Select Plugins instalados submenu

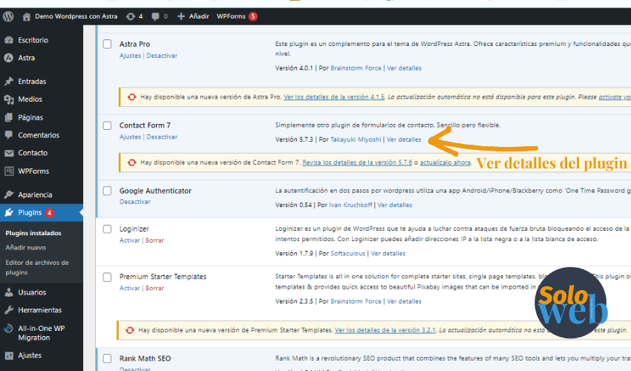(33, 233)
